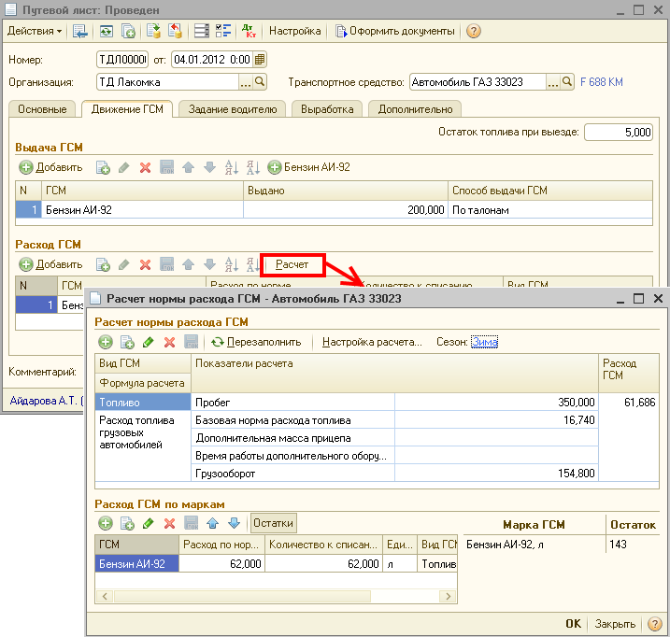Viewport: 670px width, 637px height.
Task: Switch to the Выработка tab
Action: tap(327, 109)
